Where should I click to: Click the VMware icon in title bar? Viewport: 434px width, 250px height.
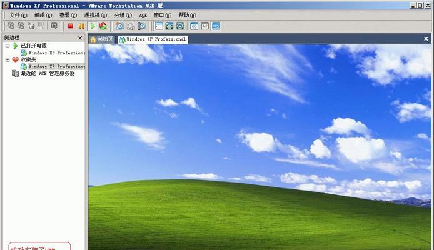pyautogui.click(x=6, y=5)
